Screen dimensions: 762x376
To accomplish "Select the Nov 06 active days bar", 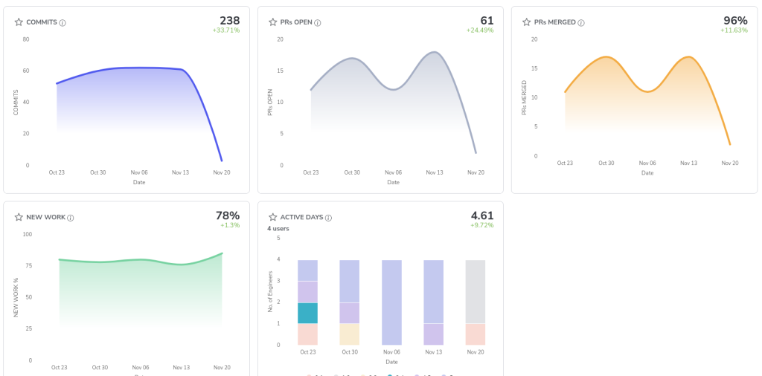I will coord(391,302).
